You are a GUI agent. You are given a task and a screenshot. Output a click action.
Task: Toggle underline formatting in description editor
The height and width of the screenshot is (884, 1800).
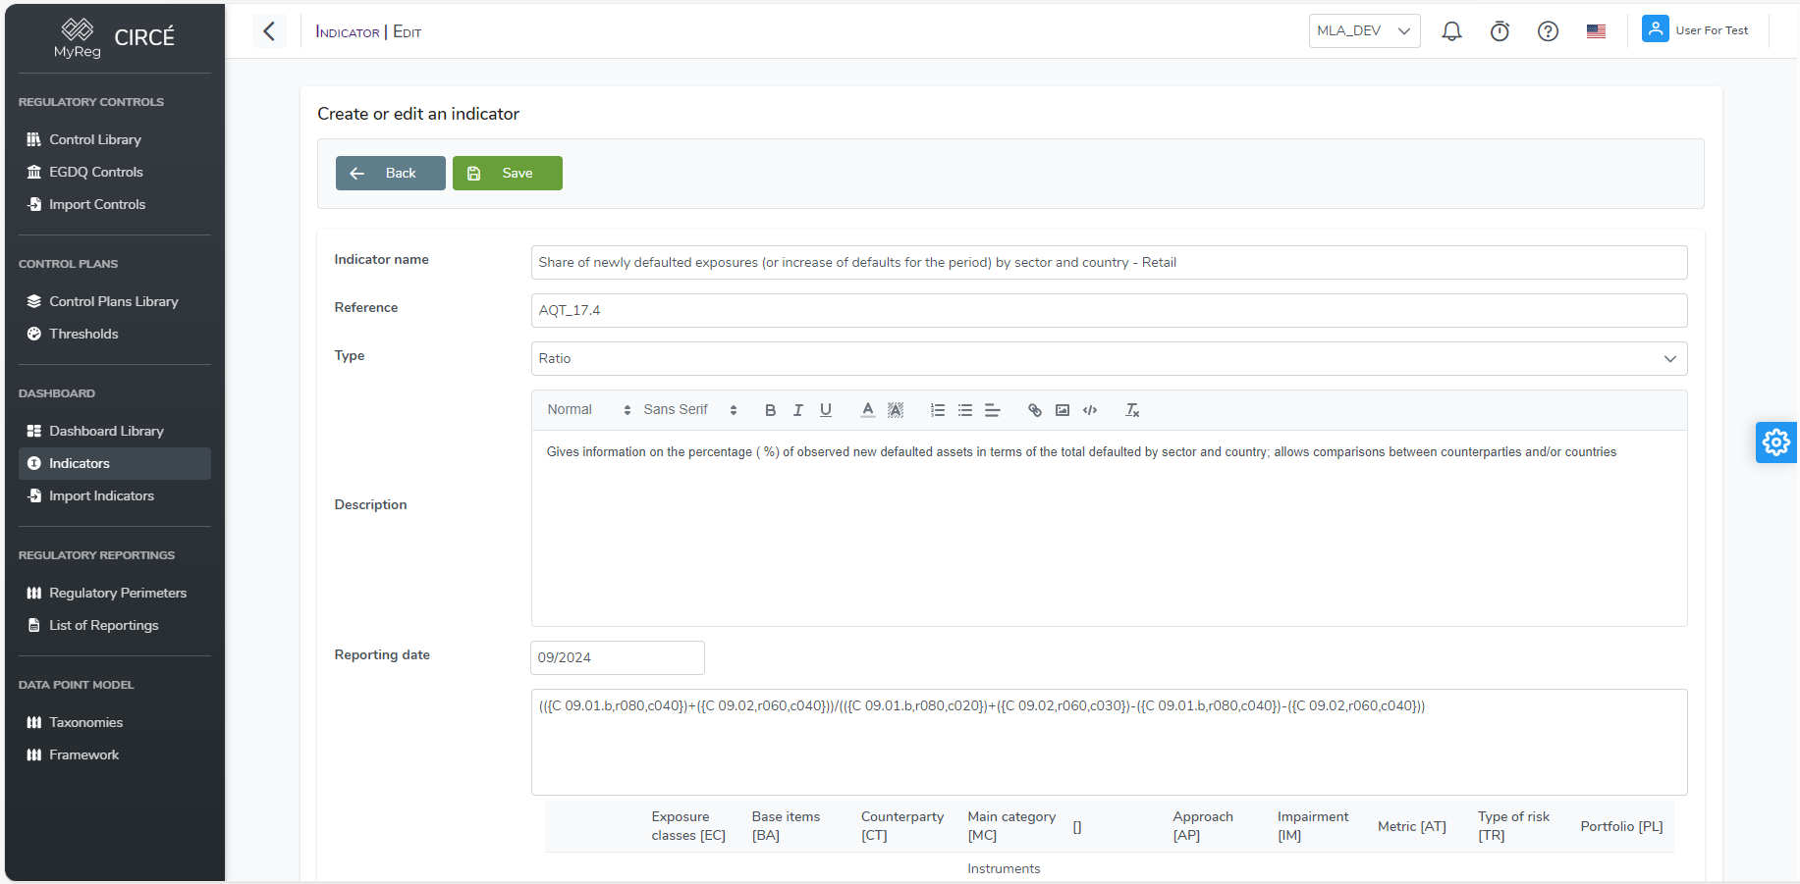click(x=825, y=410)
